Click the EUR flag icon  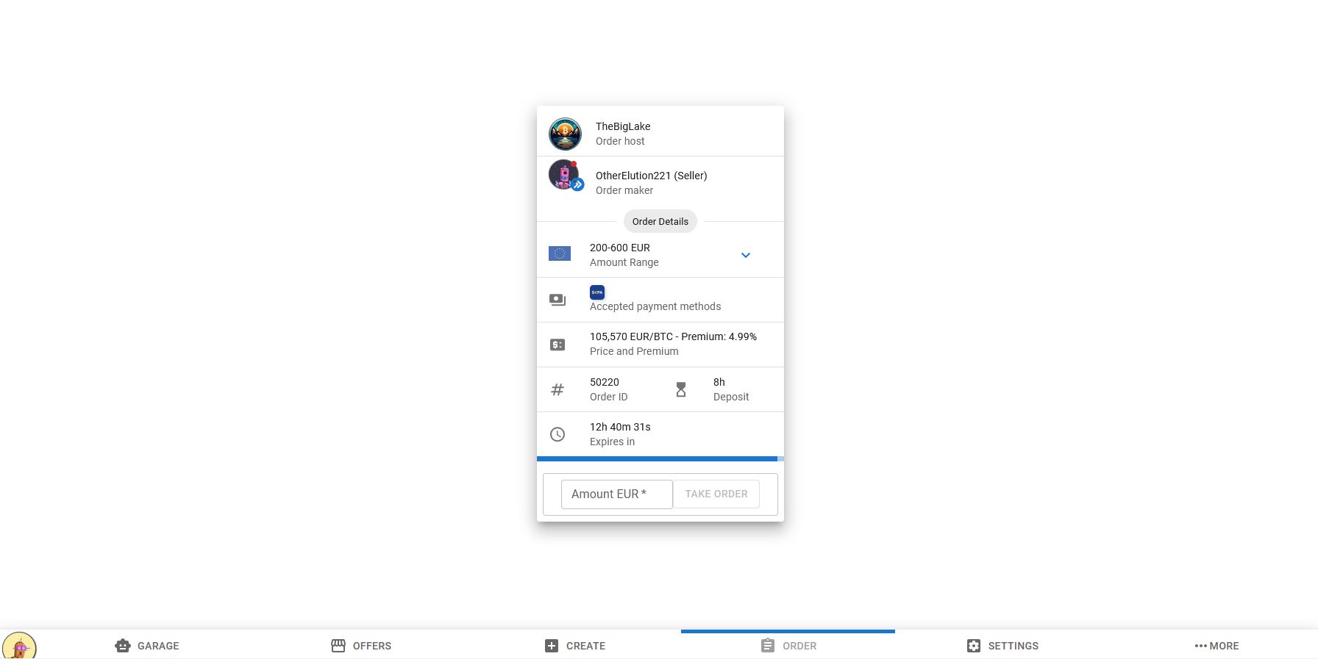pyautogui.click(x=560, y=253)
